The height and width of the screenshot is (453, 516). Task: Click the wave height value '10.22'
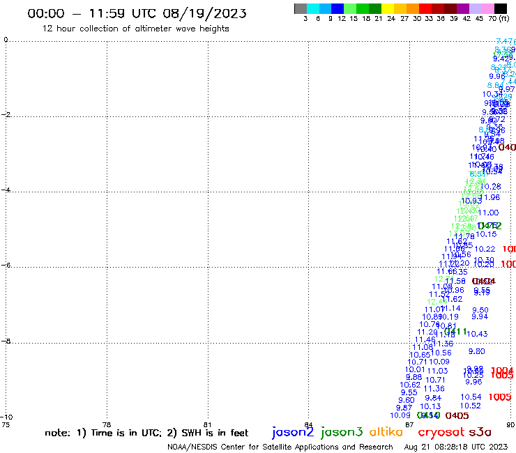coord(485,249)
